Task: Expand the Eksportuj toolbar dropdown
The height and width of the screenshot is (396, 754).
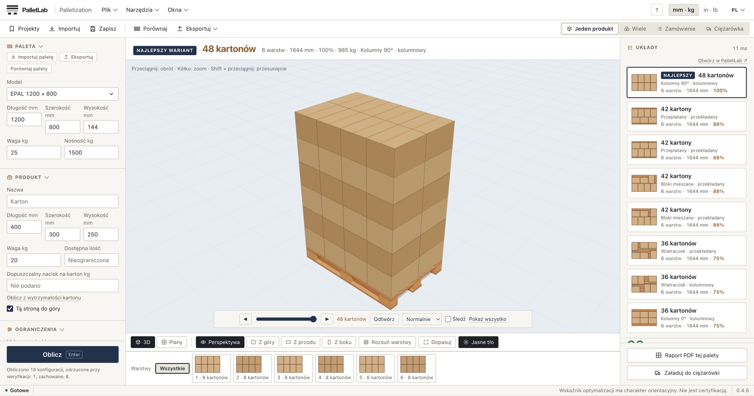Action: pos(197,29)
